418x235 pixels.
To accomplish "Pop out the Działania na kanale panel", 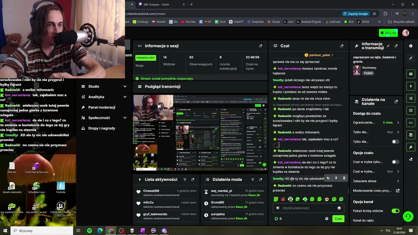I will pyautogui.click(x=396, y=102).
